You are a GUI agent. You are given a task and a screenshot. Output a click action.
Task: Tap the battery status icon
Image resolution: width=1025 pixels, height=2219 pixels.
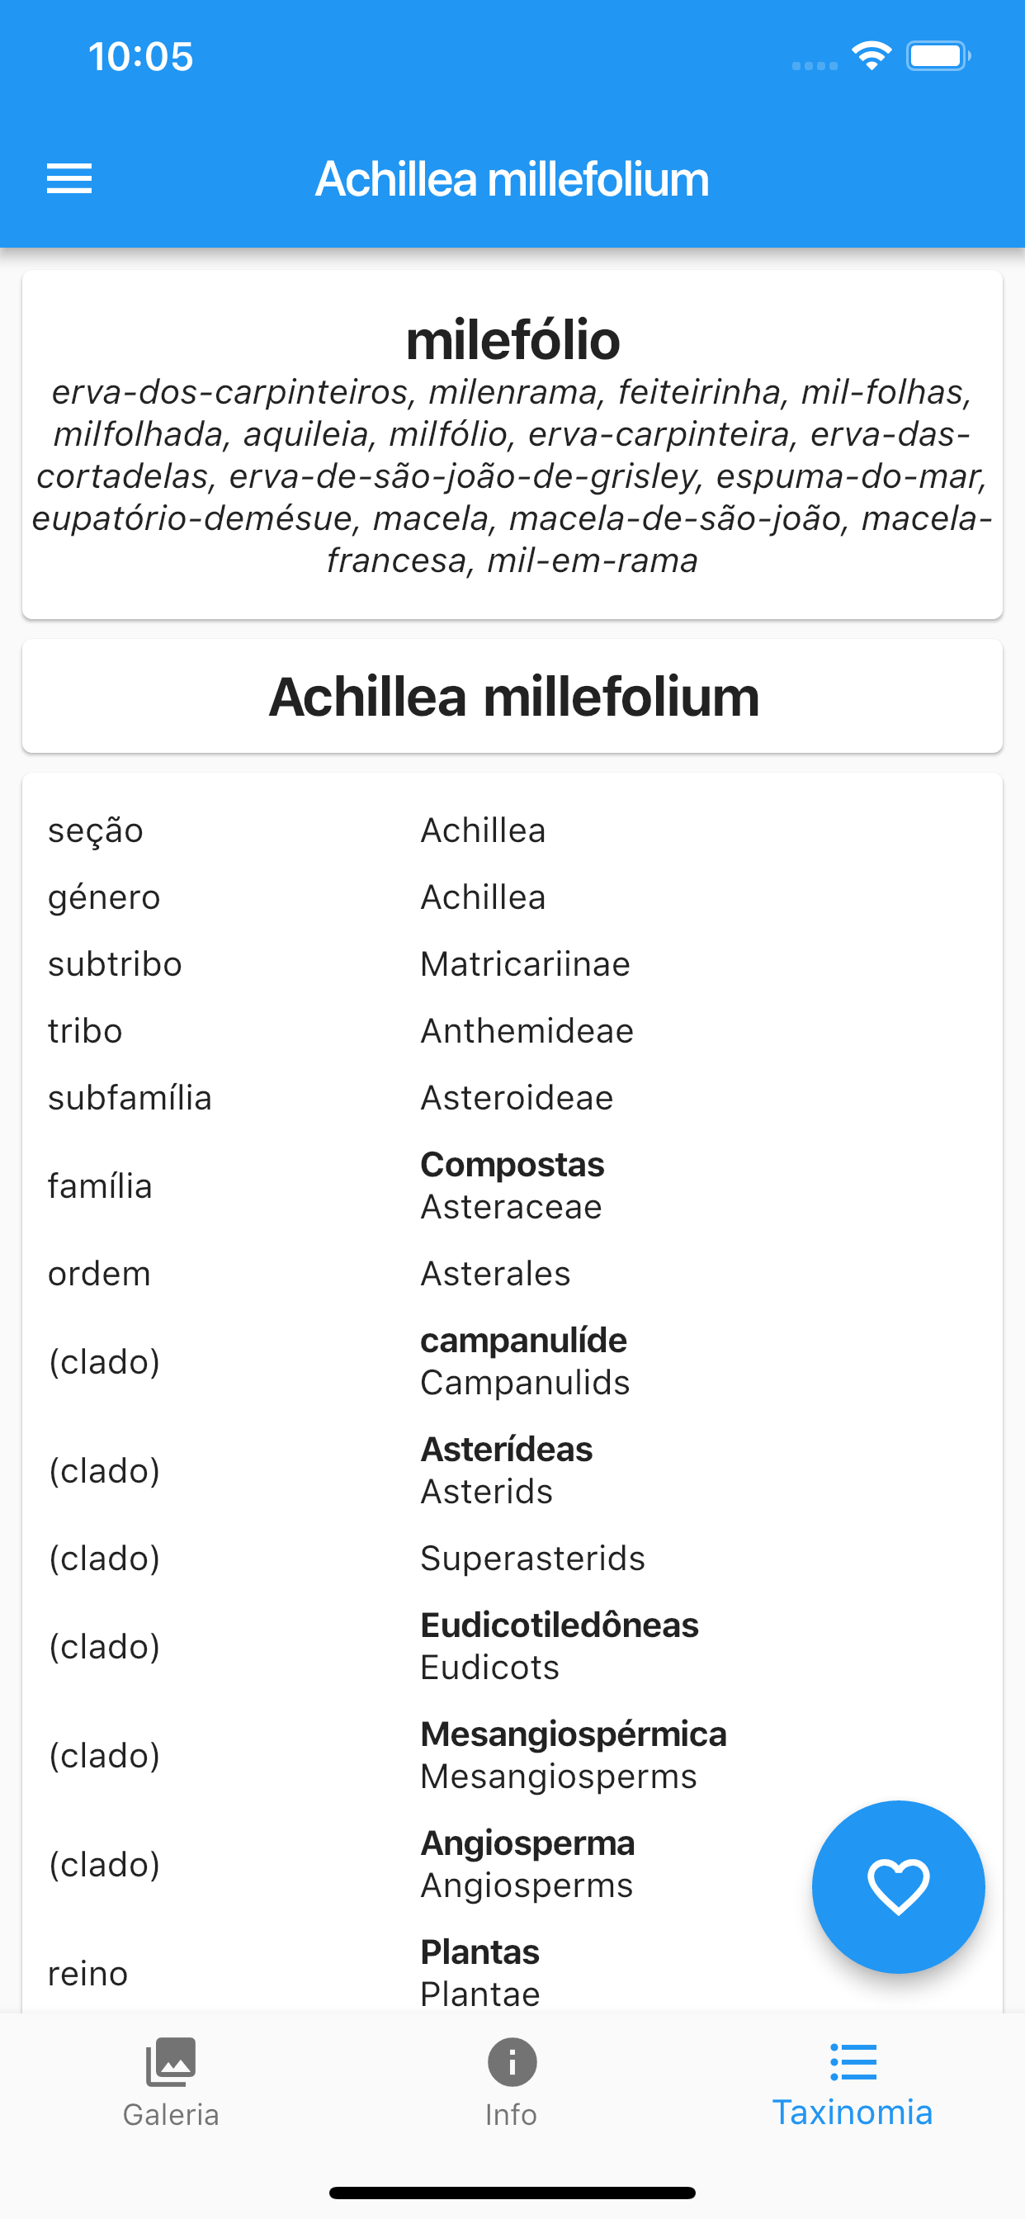point(938,57)
